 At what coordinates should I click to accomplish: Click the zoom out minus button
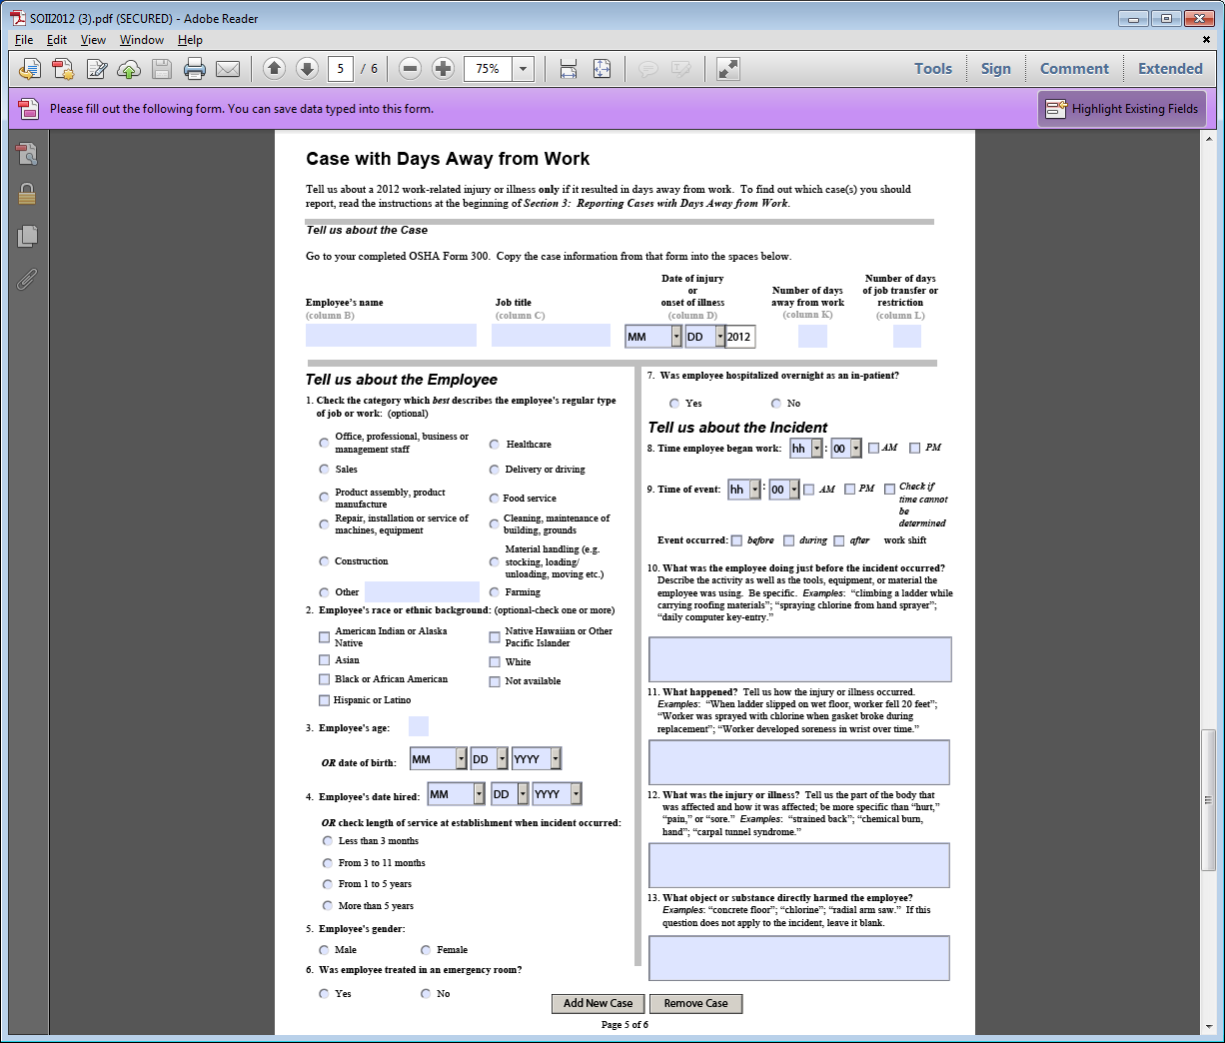point(410,69)
